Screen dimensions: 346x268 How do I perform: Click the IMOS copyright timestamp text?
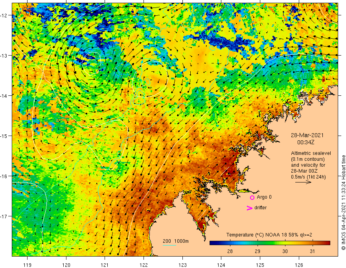(343, 203)
